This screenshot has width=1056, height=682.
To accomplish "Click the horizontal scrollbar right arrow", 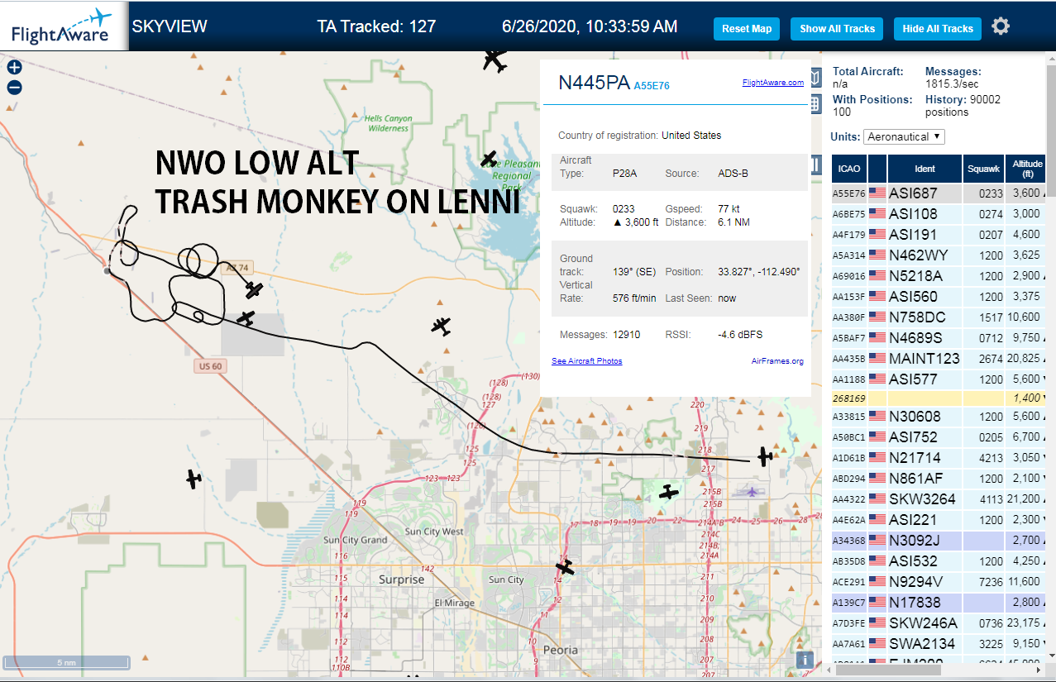I will pyautogui.click(x=1039, y=670).
